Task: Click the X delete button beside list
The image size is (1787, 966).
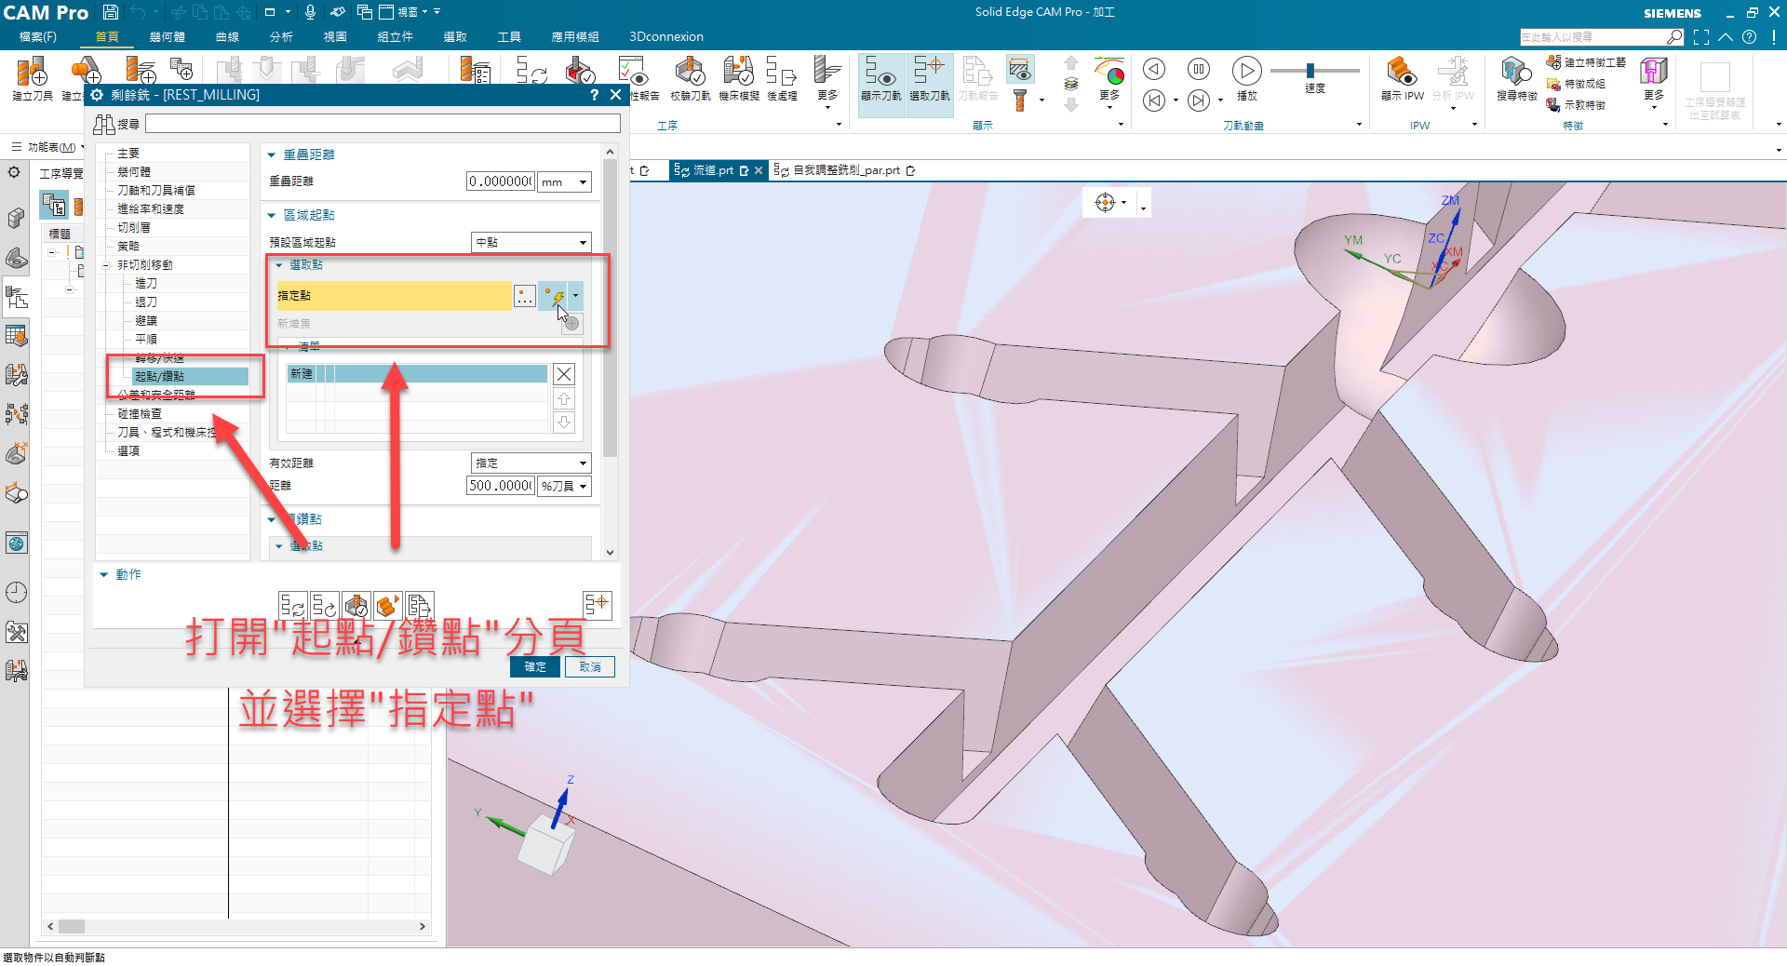Action: [x=564, y=374]
